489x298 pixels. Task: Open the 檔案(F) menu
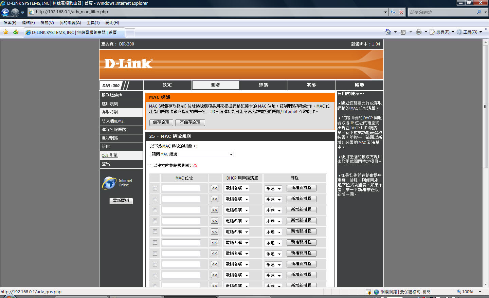click(10, 23)
